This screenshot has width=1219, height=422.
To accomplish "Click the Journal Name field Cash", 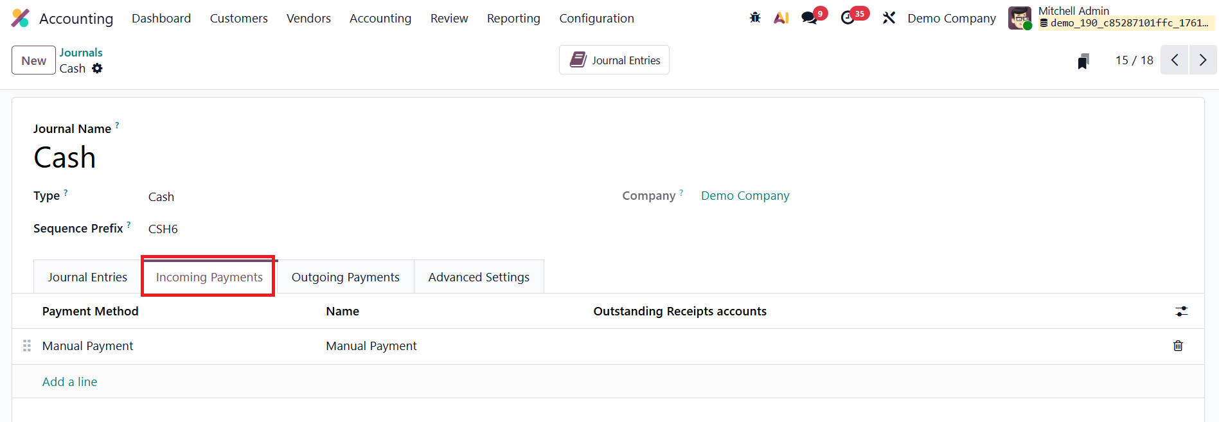I will pos(65,157).
